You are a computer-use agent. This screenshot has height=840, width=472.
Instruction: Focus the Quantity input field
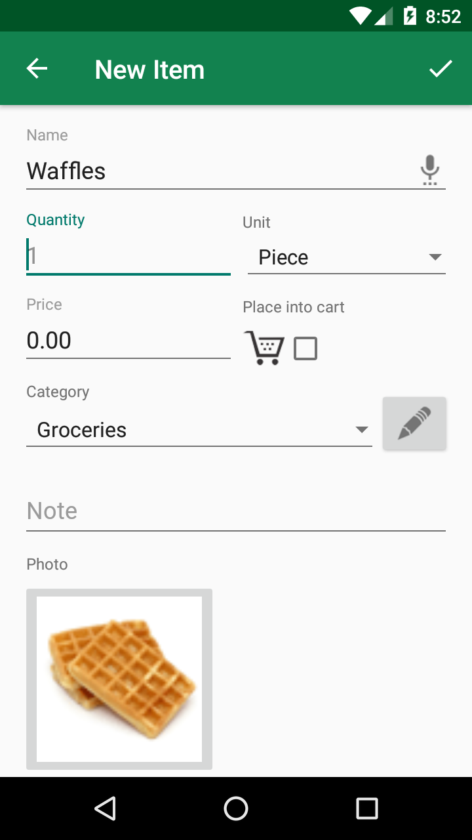coord(128,256)
